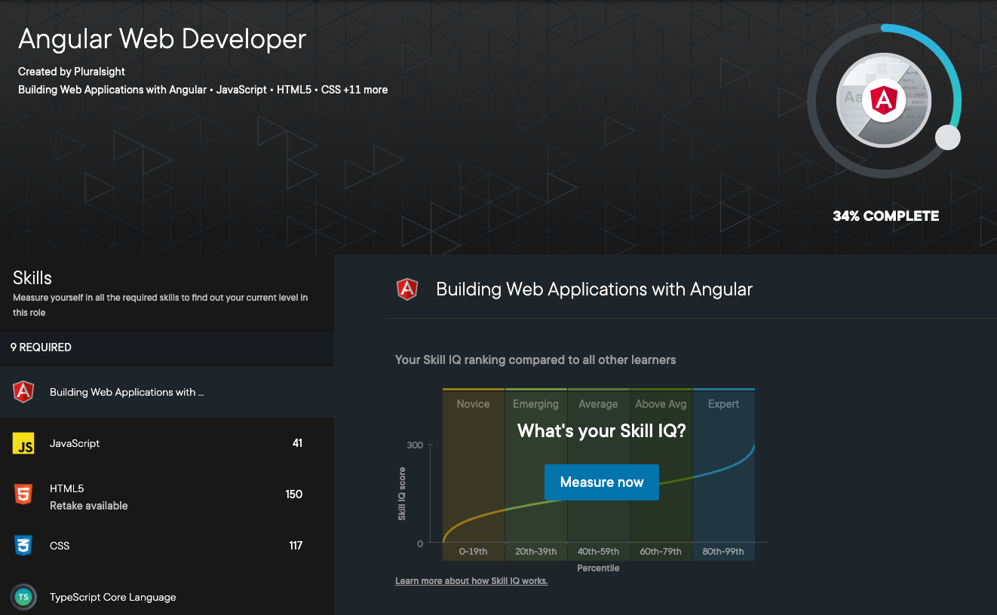
Task: Click the TypeScript TS circle icon
Action: pos(23,597)
